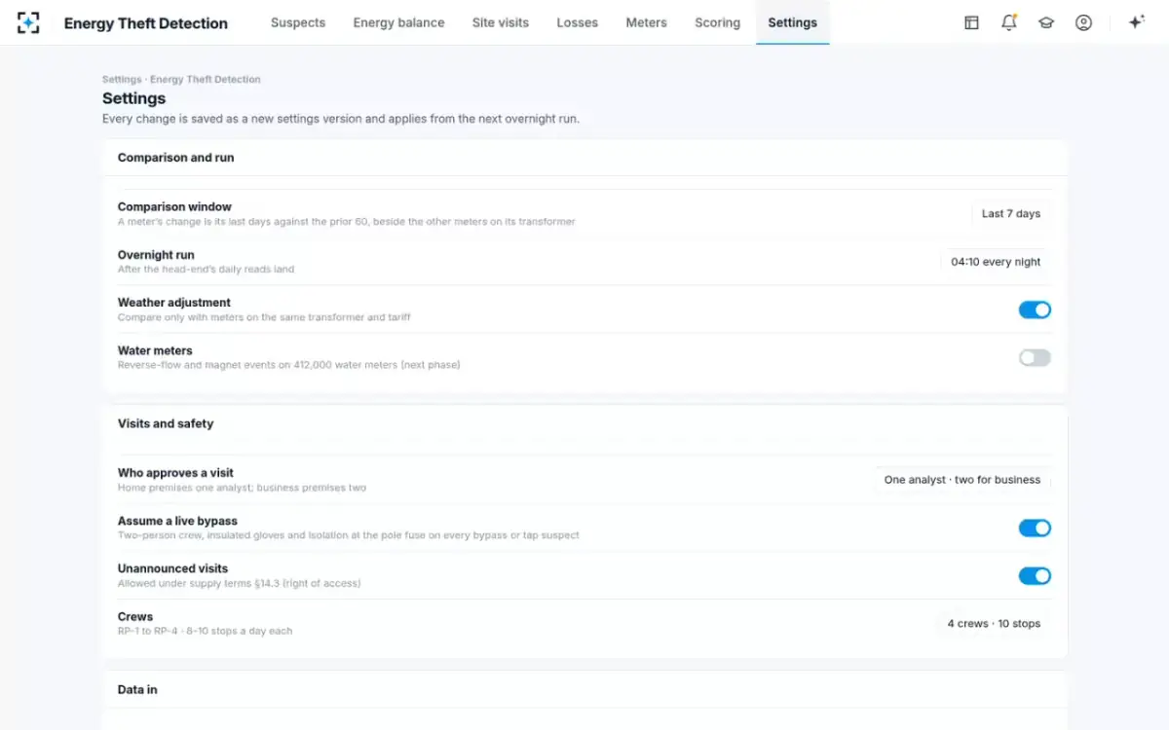The width and height of the screenshot is (1169, 730).
Task: Click the text 'Allowed under supply terms §14.3 (right of access)'
Action: 240,584
